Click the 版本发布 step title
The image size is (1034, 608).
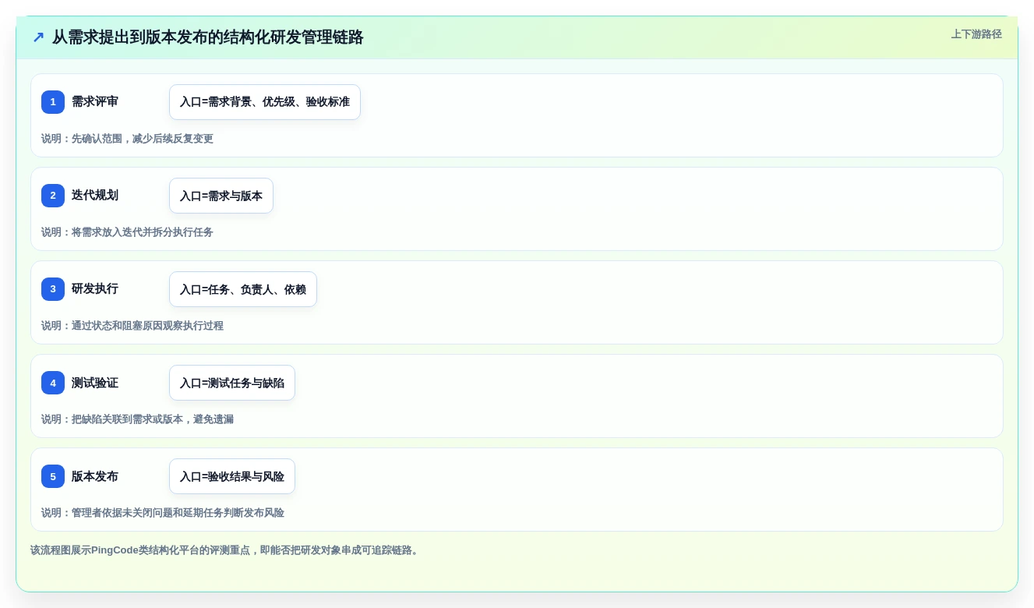click(x=95, y=476)
